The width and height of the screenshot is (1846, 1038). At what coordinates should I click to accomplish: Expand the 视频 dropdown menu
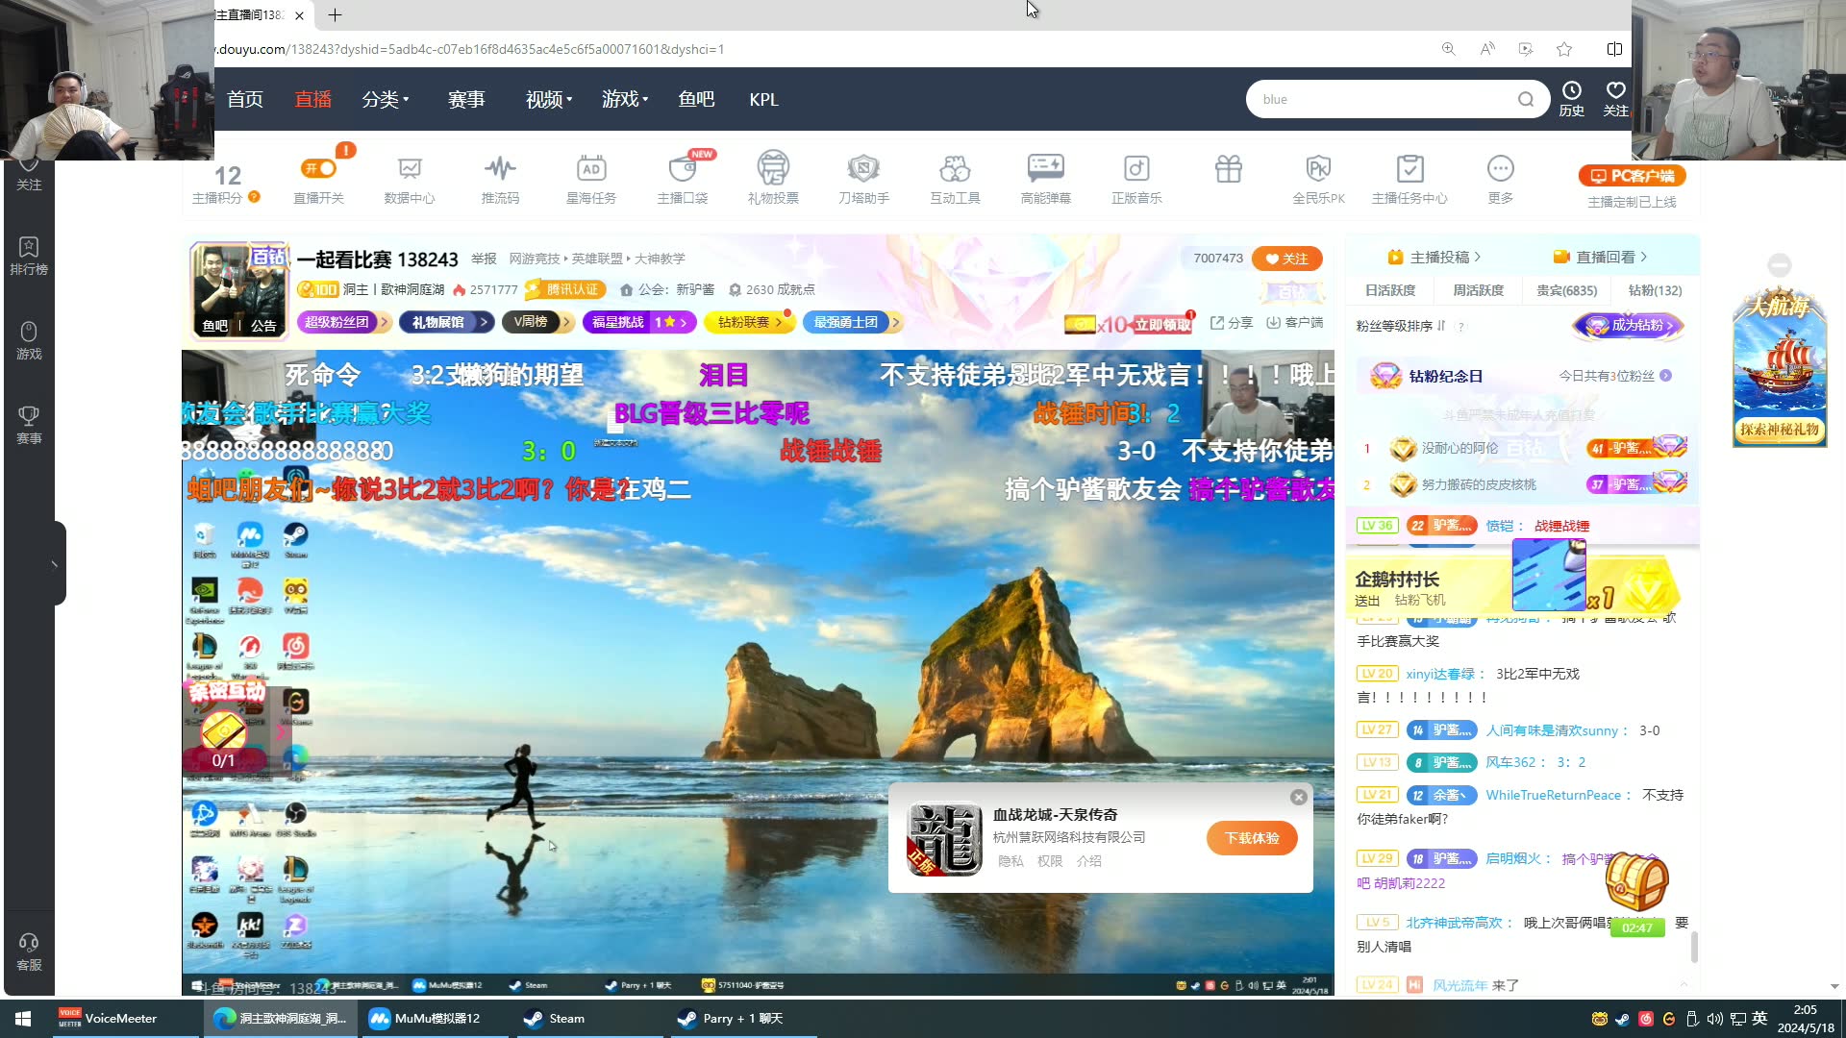click(x=548, y=99)
